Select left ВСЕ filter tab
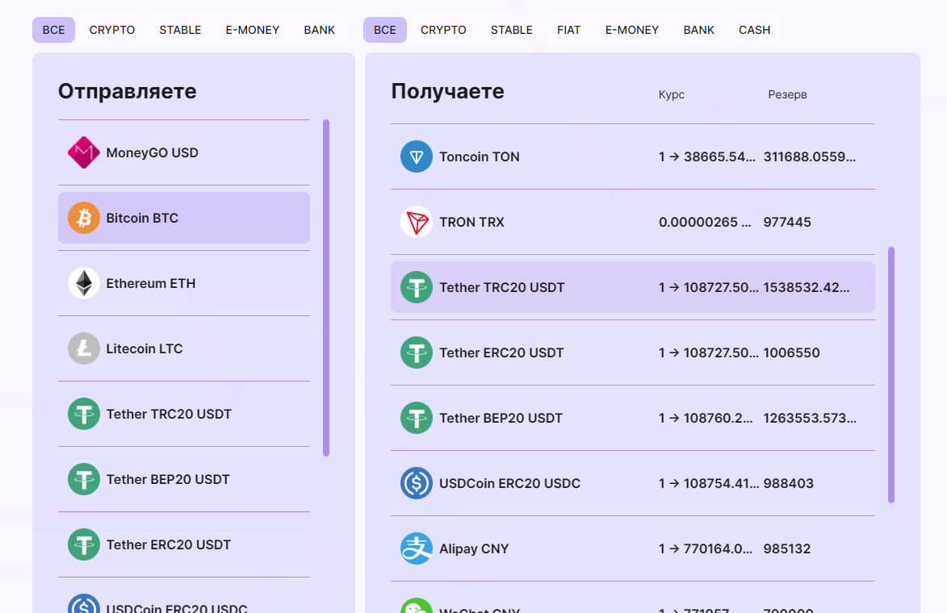947x613 pixels. click(54, 30)
